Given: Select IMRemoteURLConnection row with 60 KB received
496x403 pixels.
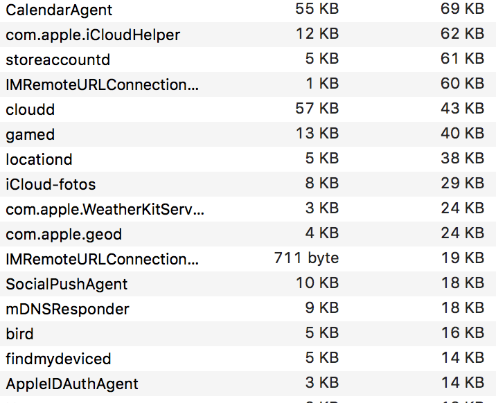Looking at the screenshot, I should [102, 85].
